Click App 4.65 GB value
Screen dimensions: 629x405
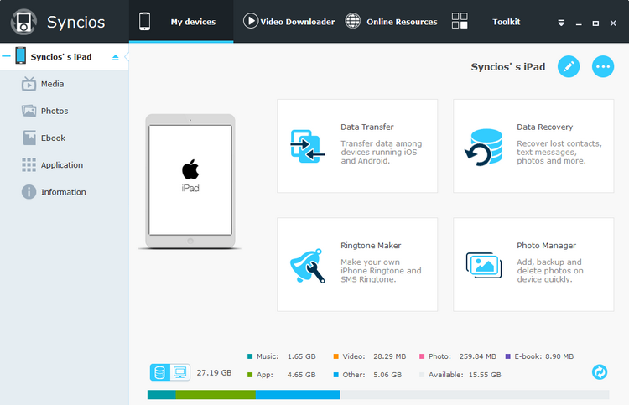click(x=302, y=375)
